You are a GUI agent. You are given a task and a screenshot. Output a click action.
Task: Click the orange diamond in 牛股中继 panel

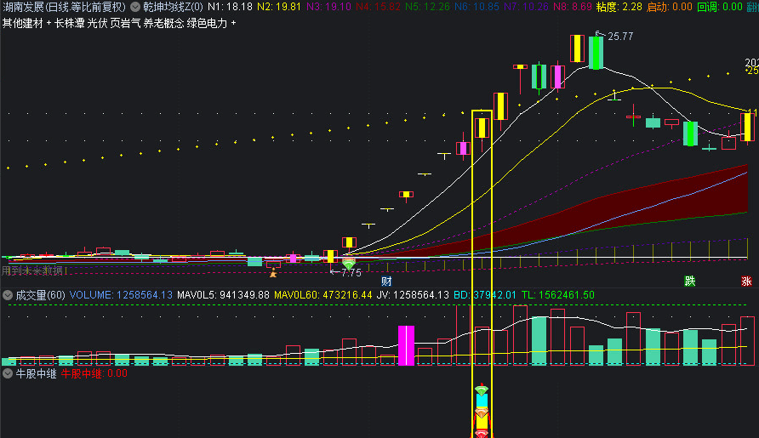click(481, 412)
